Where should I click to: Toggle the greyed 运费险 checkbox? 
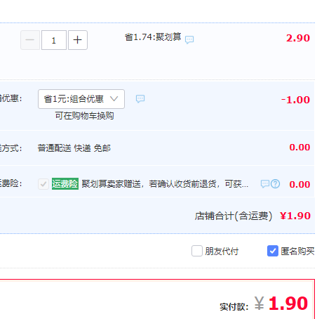point(43,184)
